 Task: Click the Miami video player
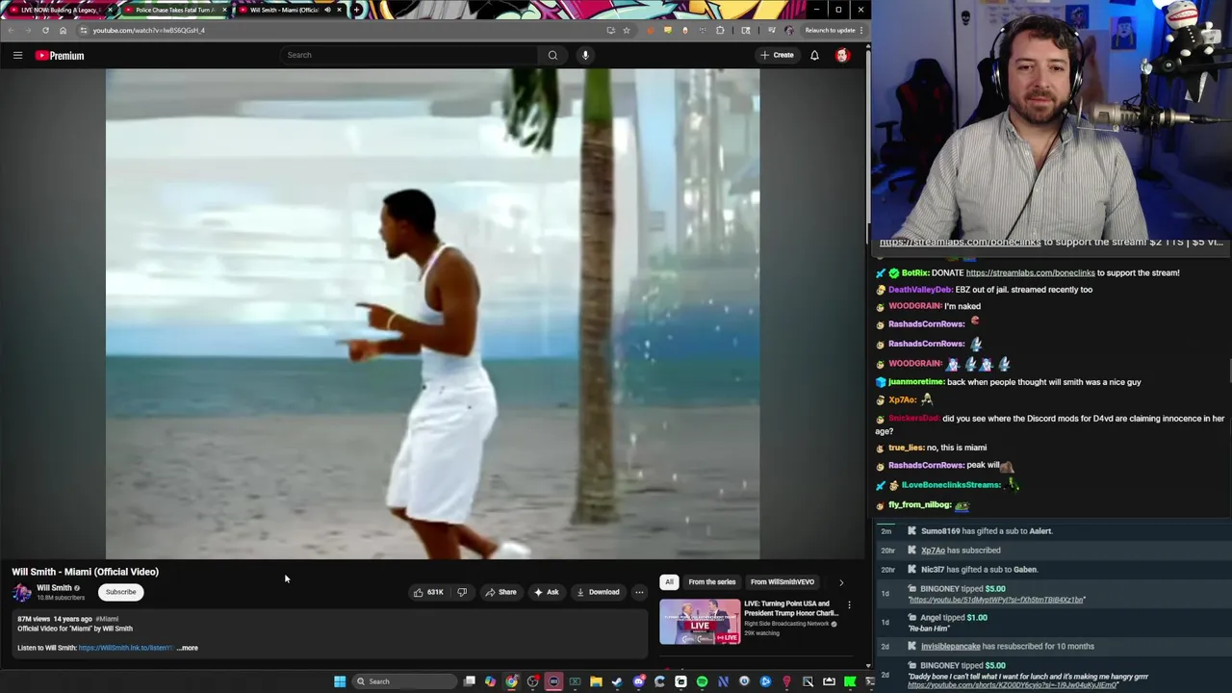tap(432, 314)
